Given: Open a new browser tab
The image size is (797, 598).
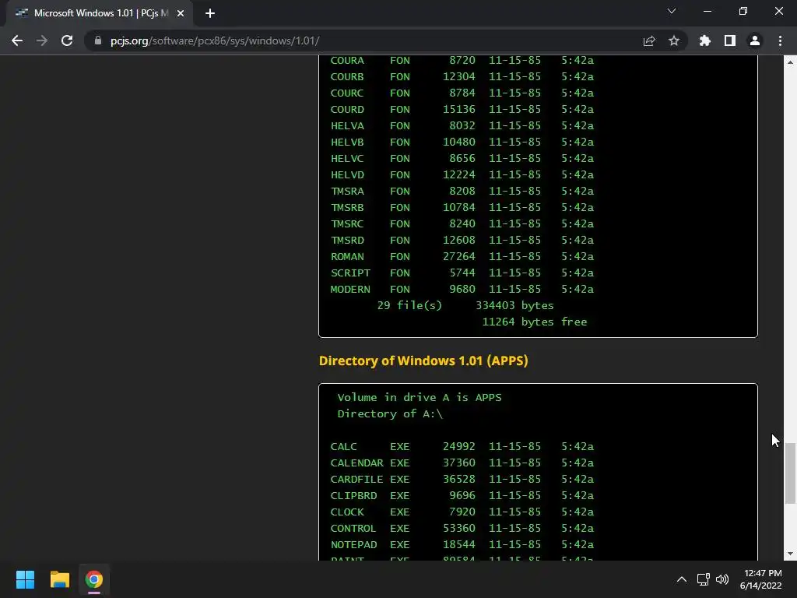Looking at the screenshot, I should [210, 13].
